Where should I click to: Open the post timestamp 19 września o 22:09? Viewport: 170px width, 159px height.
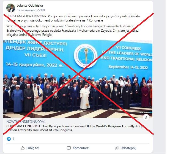tap(31, 10)
